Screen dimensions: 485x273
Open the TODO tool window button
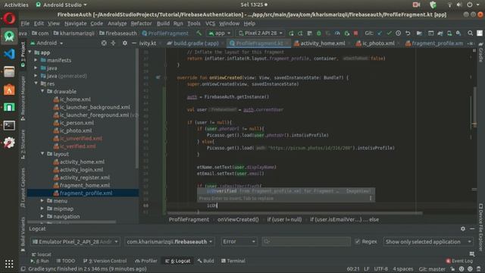pyautogui.click(x=66, y=261)
